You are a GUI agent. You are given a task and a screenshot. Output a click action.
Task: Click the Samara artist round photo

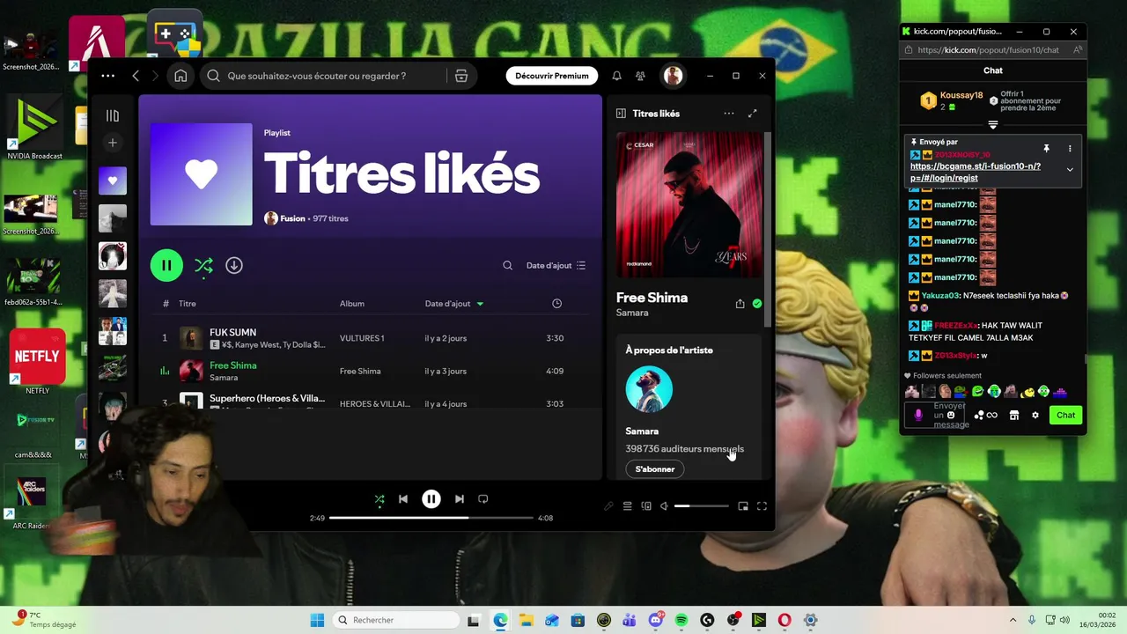click(x=649, y=389)
